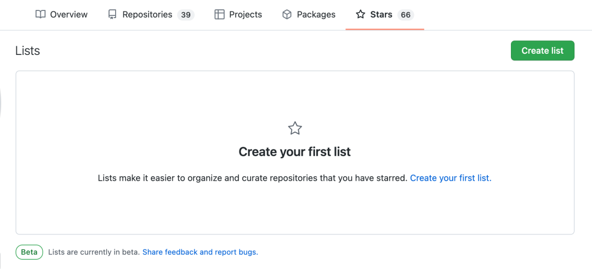Click the bold 'Create your first list' heading
Screen dimensions: 592x269
tap(295, 152)
